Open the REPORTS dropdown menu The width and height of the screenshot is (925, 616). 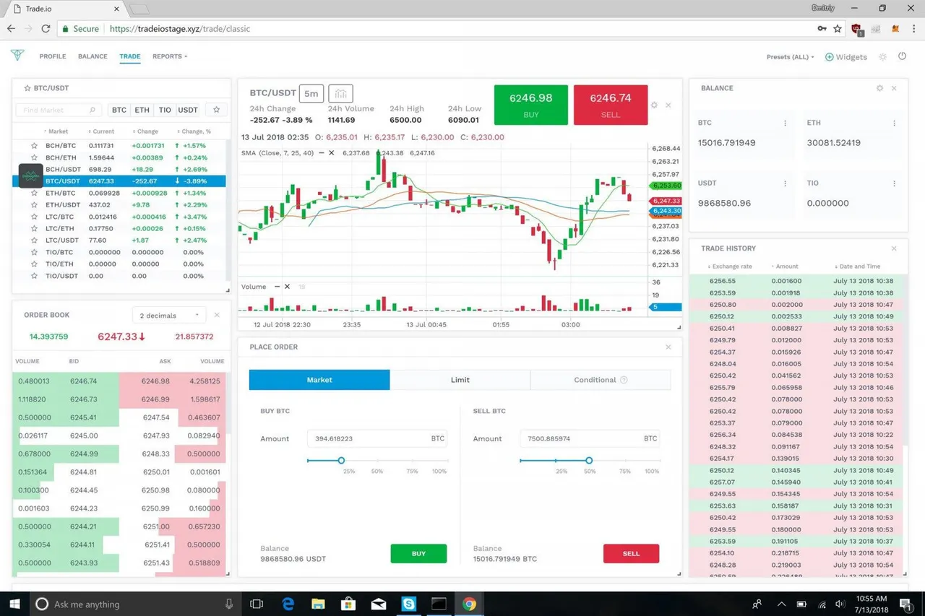point(169,56)
